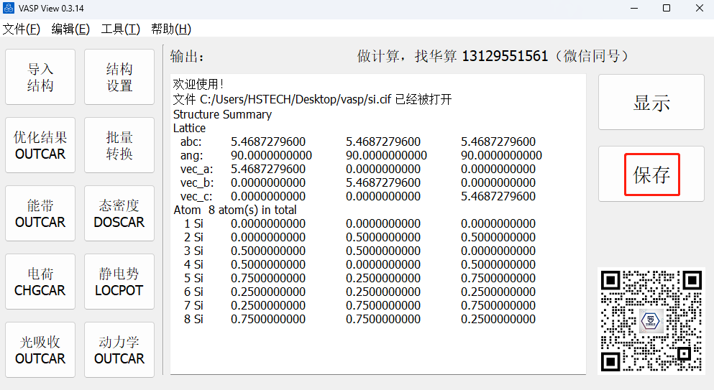Open the 帮助(H) help menu
The width and height of the screenshot is (714, 390).
pyautogui.click(x=170, y=29)
